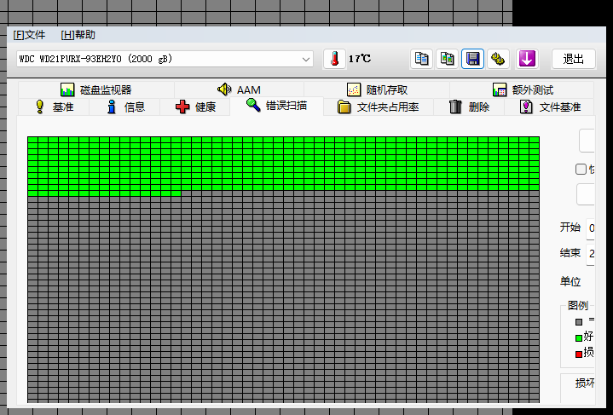Click the 退出 (Exit) button

pos(573,59)
